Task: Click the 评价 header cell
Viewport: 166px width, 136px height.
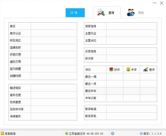Action: 95,69
